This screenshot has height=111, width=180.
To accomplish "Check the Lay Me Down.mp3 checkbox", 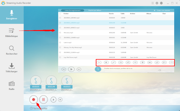I will 60,57.
